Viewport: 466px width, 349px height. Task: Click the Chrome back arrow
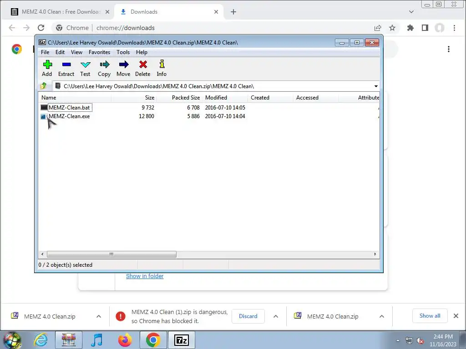point(12,28)
